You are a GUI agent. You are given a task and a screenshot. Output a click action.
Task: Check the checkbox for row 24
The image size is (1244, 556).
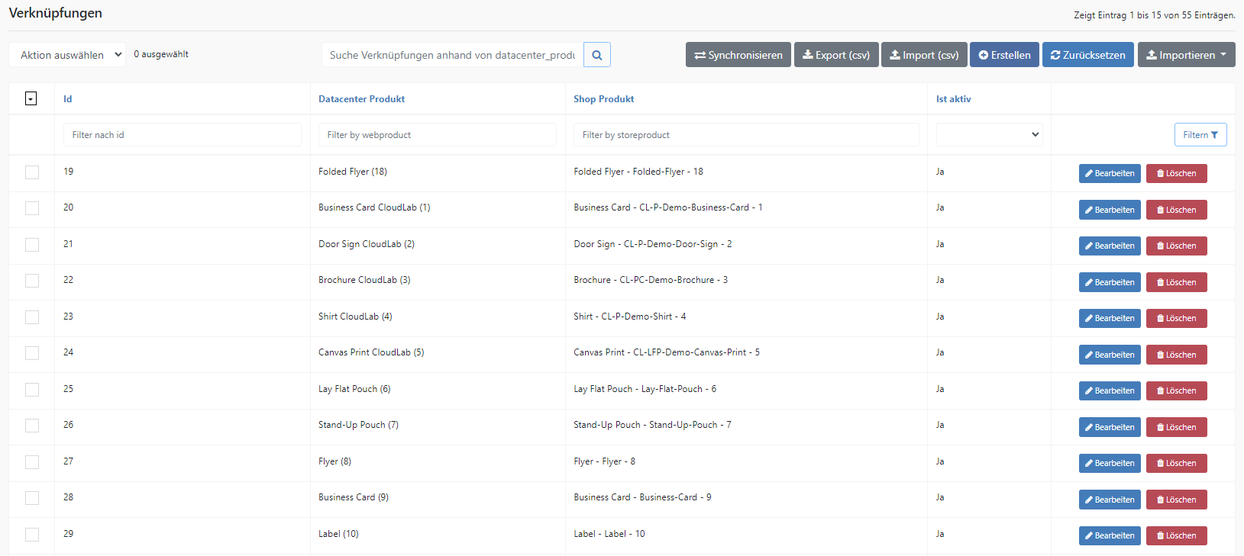(32, 353)
